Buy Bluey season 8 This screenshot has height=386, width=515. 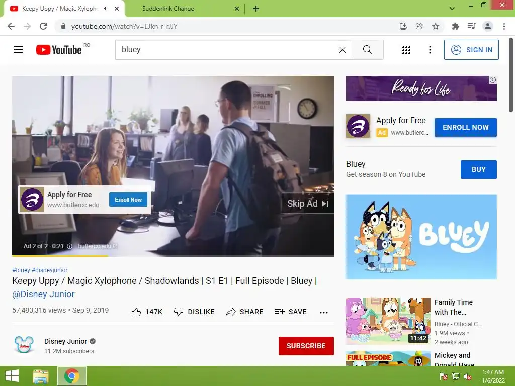[x=479, y=170]
